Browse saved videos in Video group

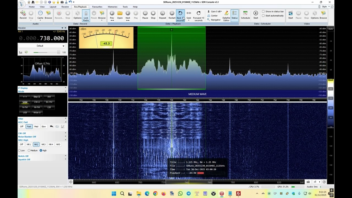(x=323, y=15)
